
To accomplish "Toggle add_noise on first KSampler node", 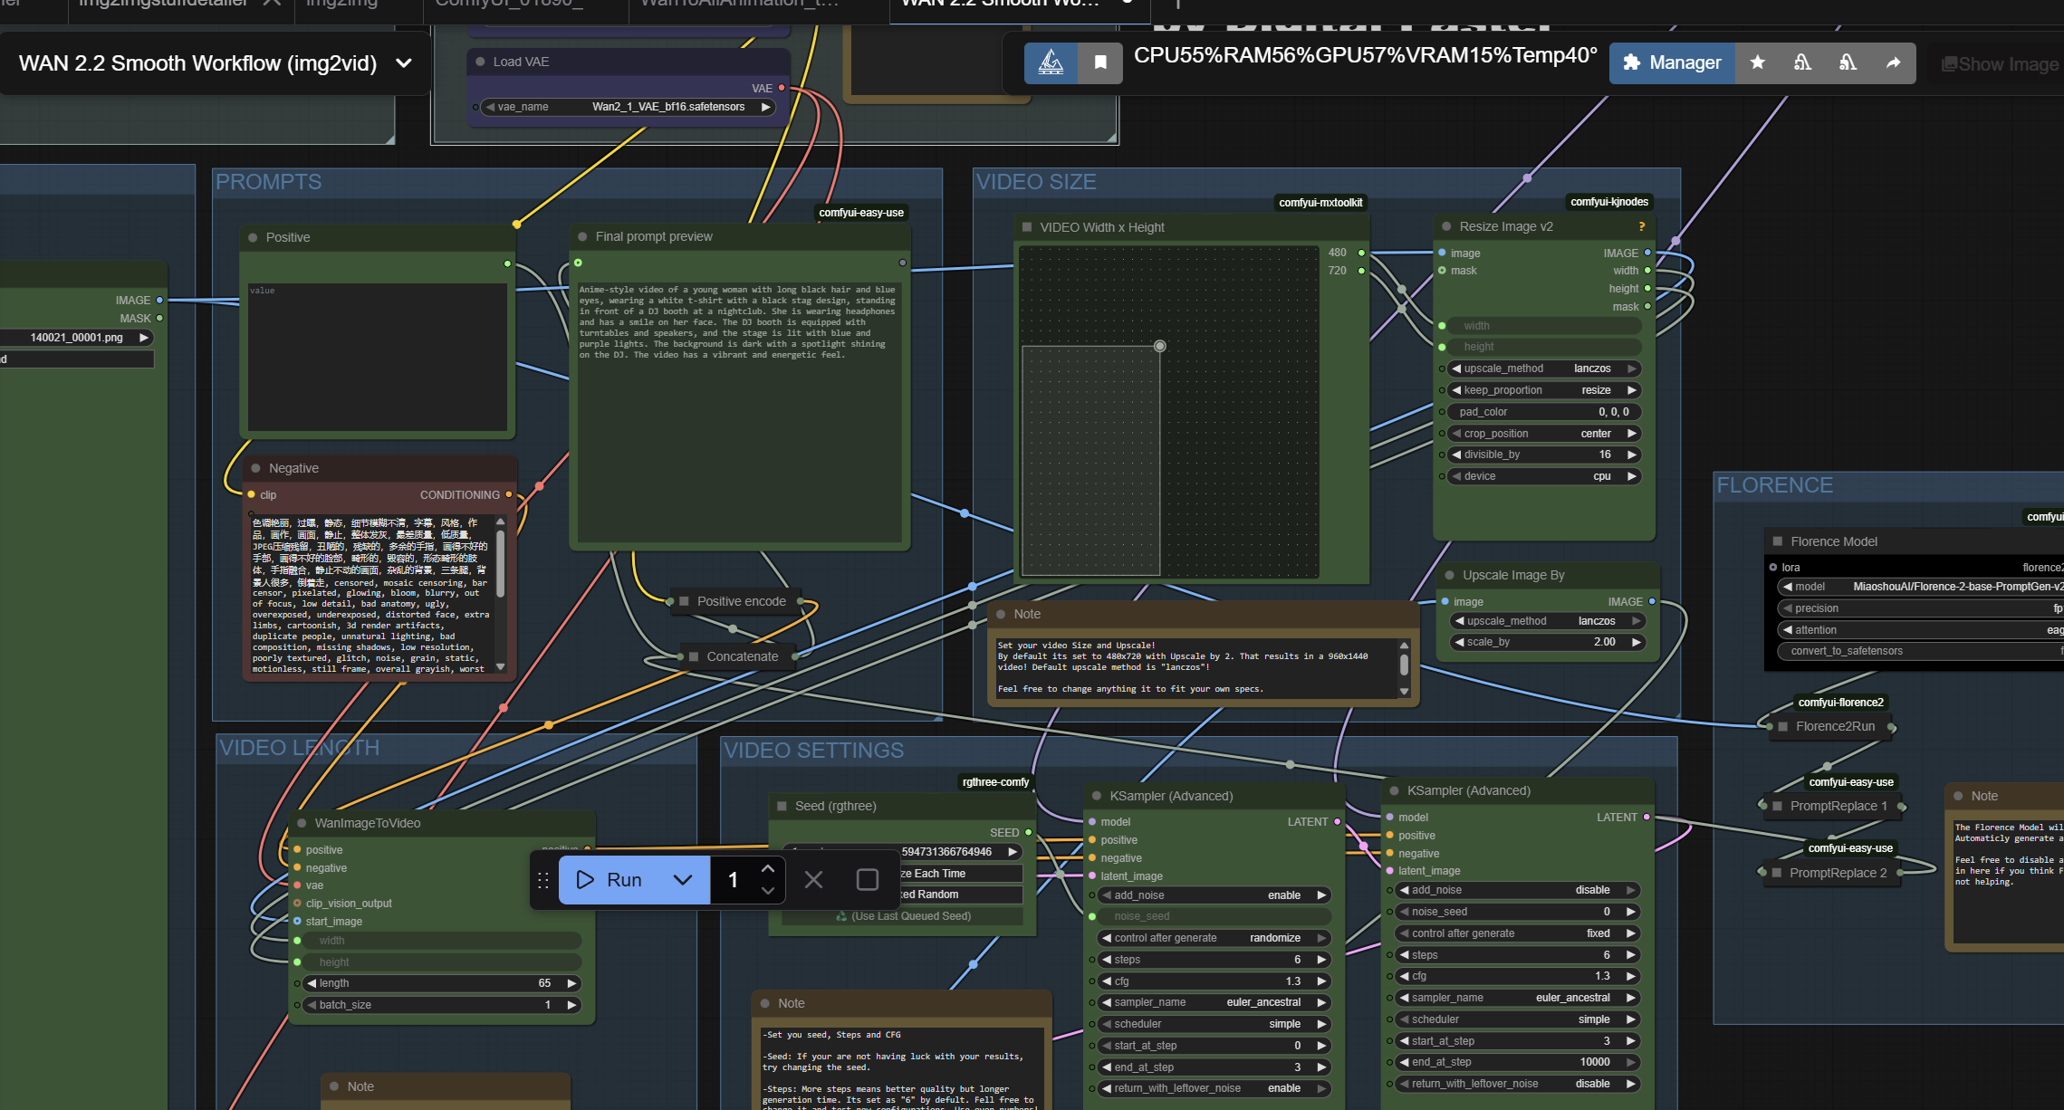I will [x=1214, y=895].
